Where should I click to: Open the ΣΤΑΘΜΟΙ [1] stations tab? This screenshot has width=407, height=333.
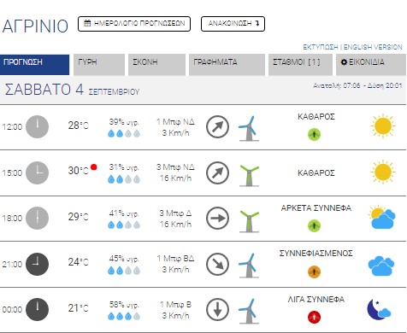(x=300, y=65)
